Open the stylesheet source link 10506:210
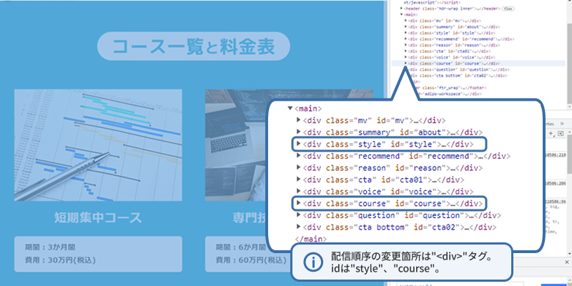The width and height of the screenshot is (572, 286). pyautogui.click(x=556, y=155)
